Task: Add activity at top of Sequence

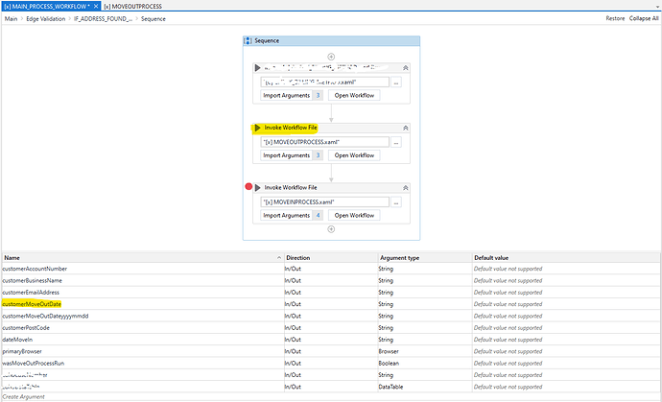Action: [331, 57]
